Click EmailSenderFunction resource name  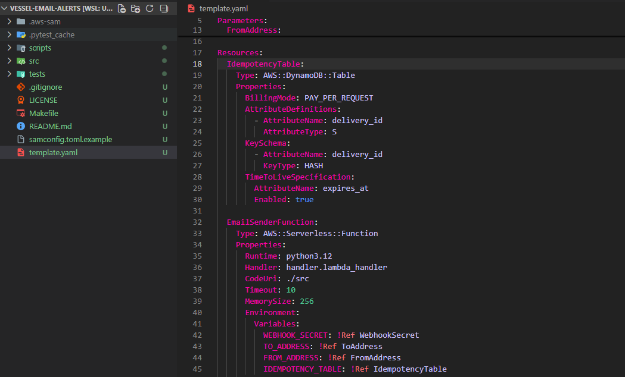pos(270,222)
